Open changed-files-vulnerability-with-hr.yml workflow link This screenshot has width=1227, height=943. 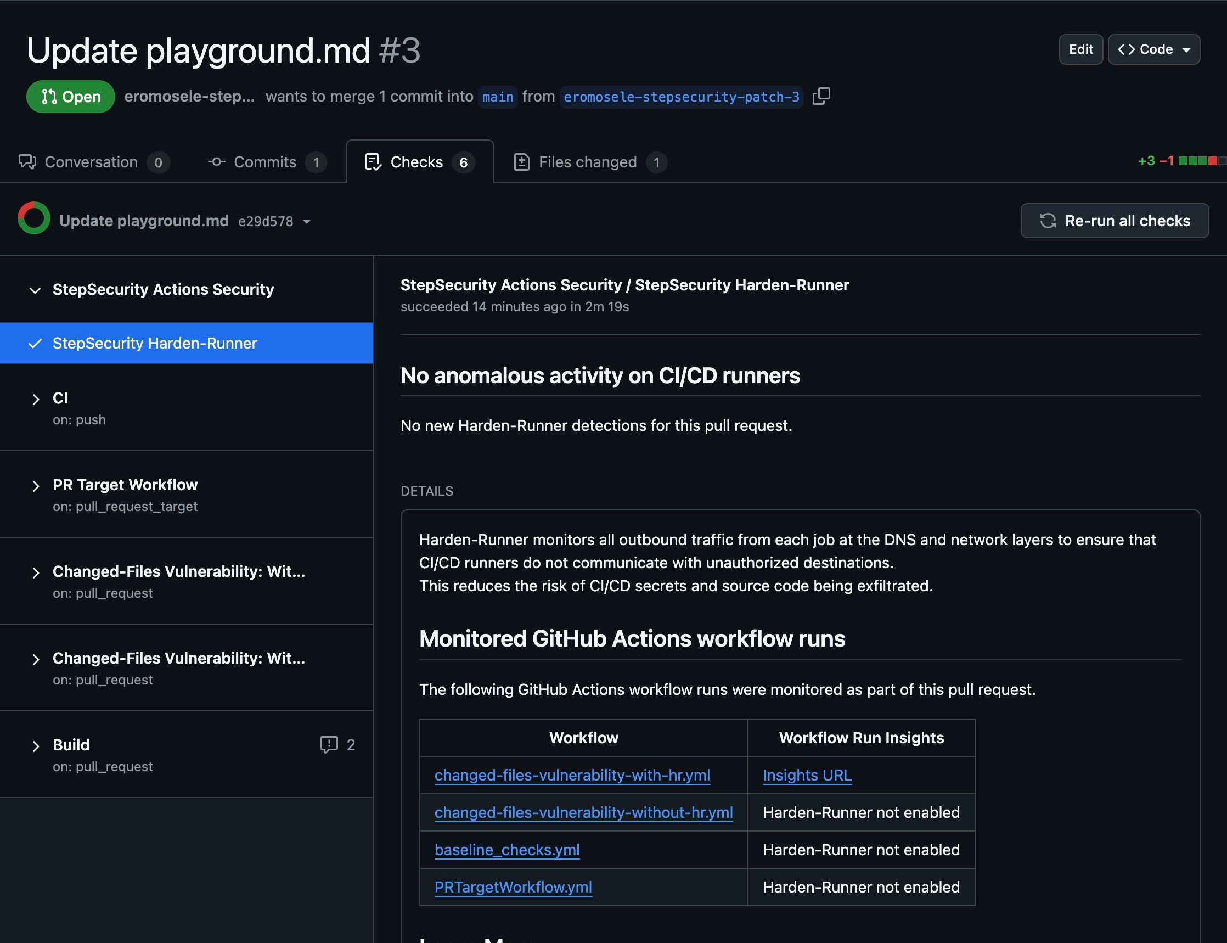pyautogui.click(x=572, y=775)
